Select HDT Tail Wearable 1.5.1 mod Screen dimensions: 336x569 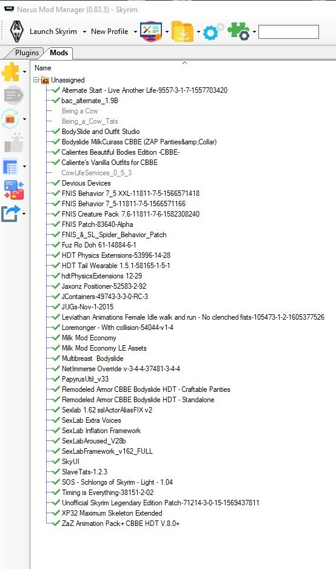[116, 265]
